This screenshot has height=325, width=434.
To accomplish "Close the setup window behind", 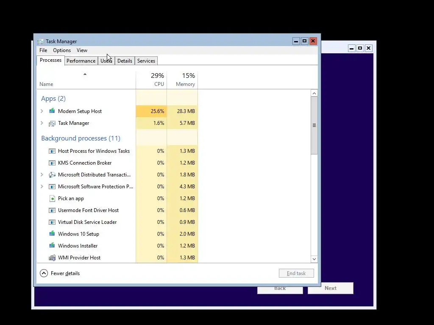I will coord(368,48).
